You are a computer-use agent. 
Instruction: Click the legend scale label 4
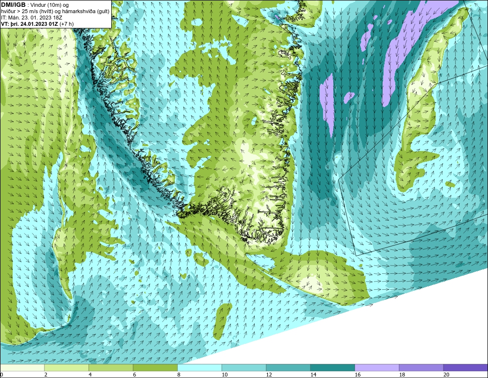pos(90,375)
